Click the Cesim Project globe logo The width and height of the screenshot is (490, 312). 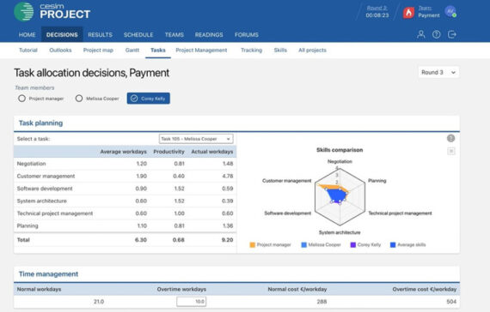[x=24, y=11]
